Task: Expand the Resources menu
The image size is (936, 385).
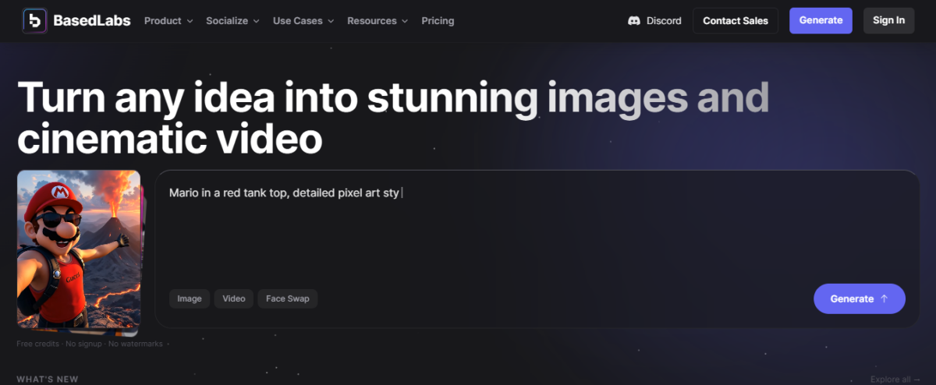Action: coord(378,21)
